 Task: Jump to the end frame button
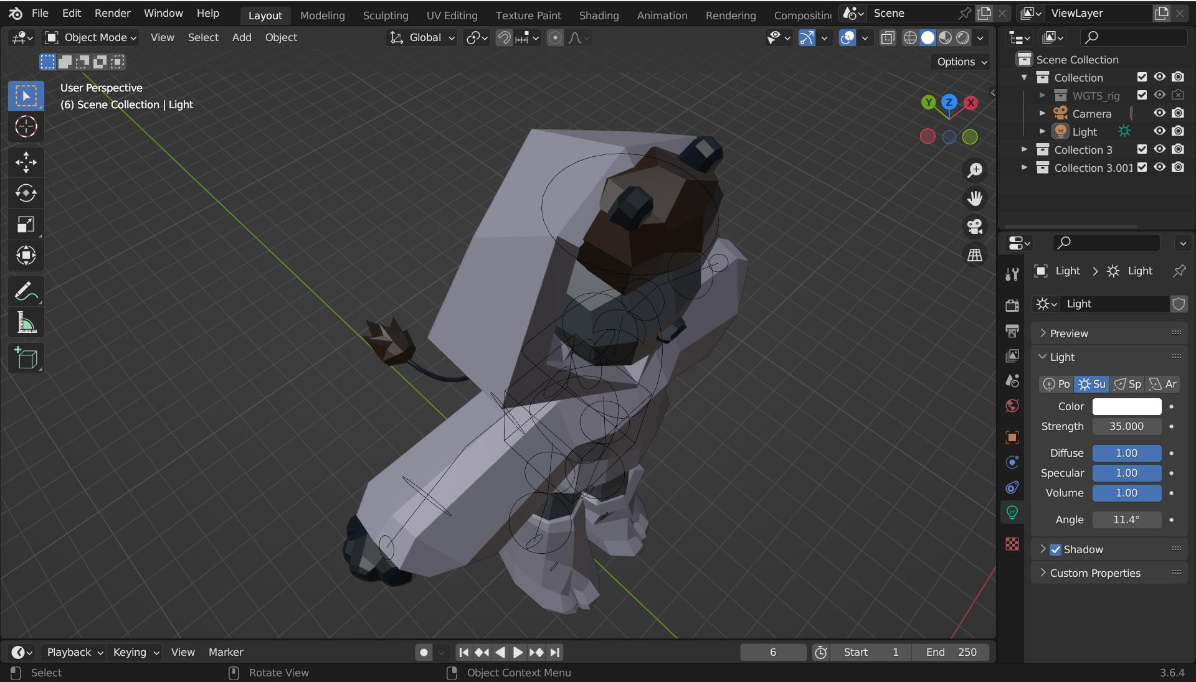[555, 652]
